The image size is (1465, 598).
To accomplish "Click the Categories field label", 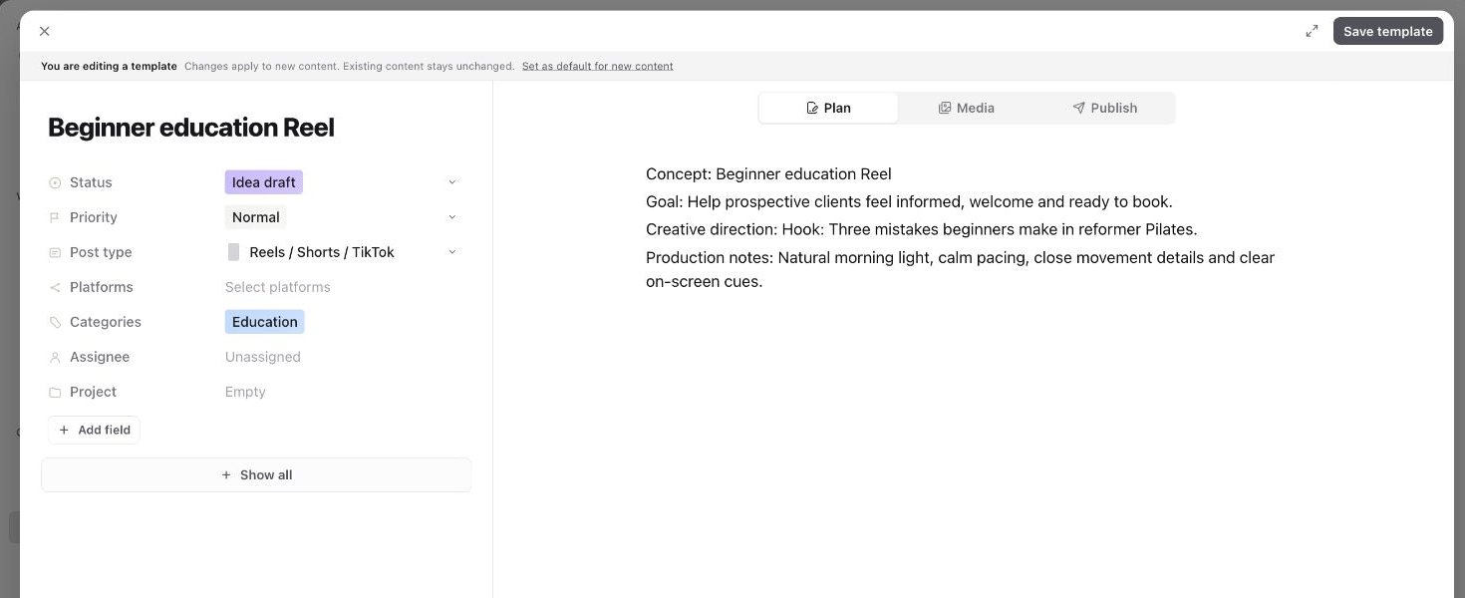I will pyautogui.click(x=106, y=322).
